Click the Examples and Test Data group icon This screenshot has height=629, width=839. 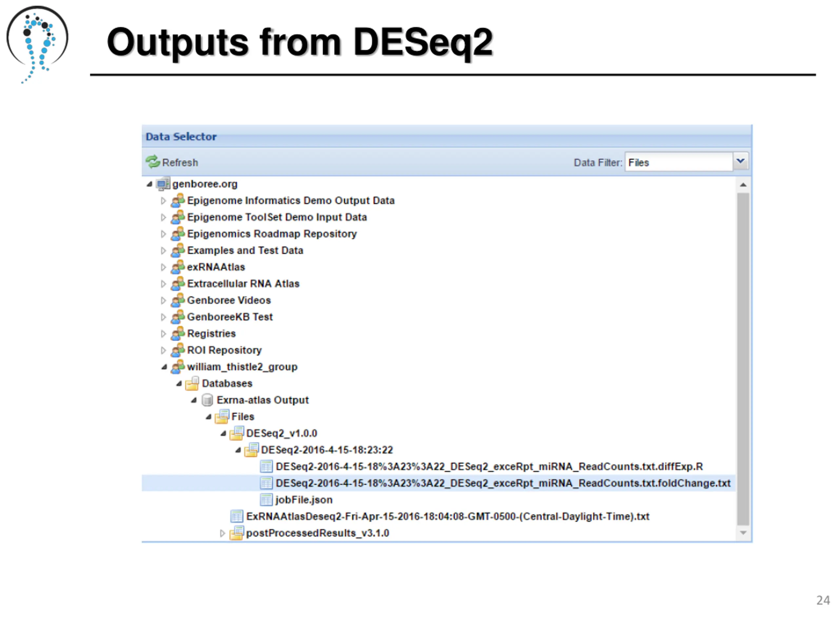[178, 250]
